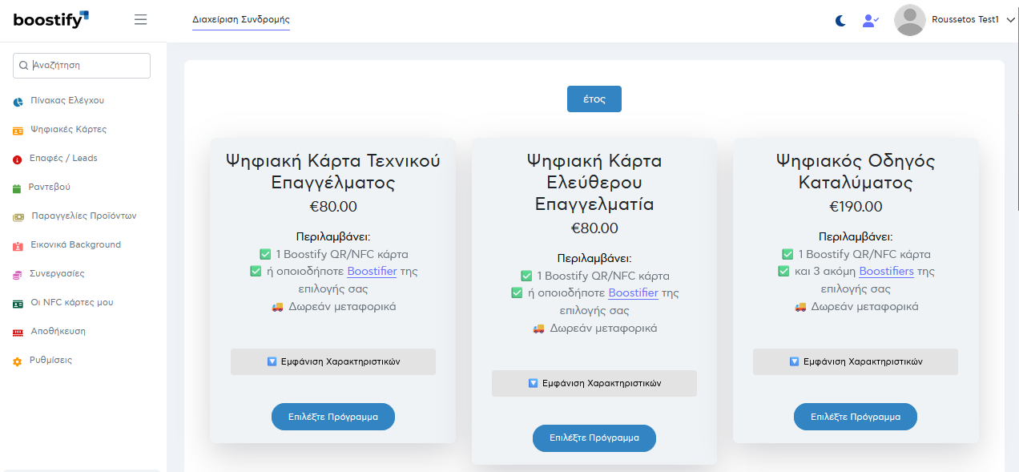1019x472 pixels.
Task: Click the Εικονικά Background icon
Action: pyautogui.click(x=18, y=246)
